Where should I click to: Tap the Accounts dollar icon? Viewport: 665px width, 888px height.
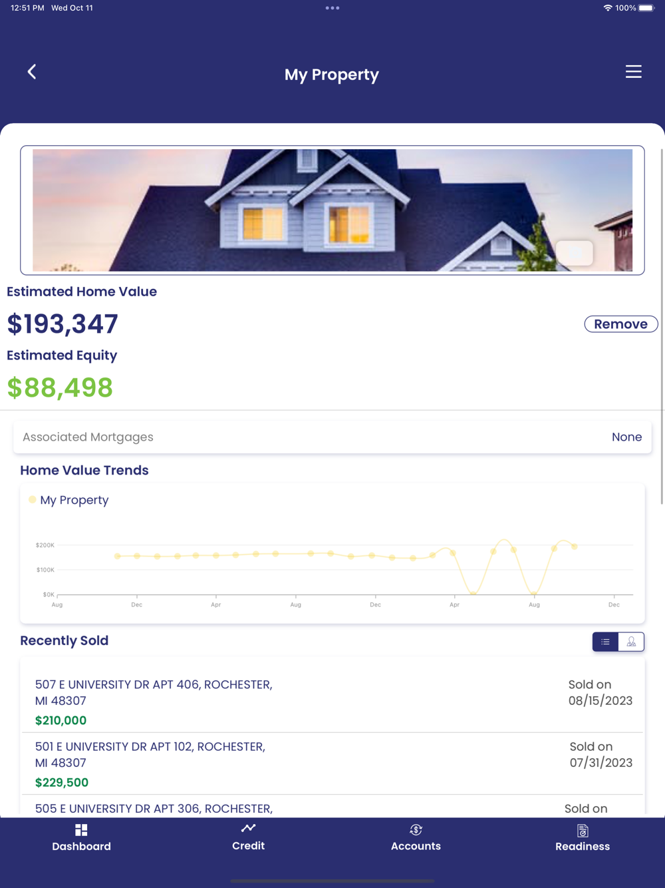point(416,830)
